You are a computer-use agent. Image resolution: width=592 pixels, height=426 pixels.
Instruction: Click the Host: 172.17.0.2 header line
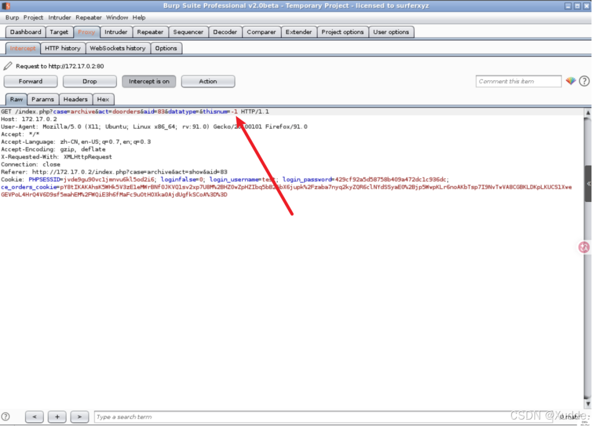pyautogui.click(x=29, y=119)
